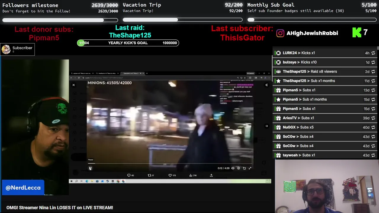
Task: Close the video viewer with the X icon
Action: coord(74,85)
